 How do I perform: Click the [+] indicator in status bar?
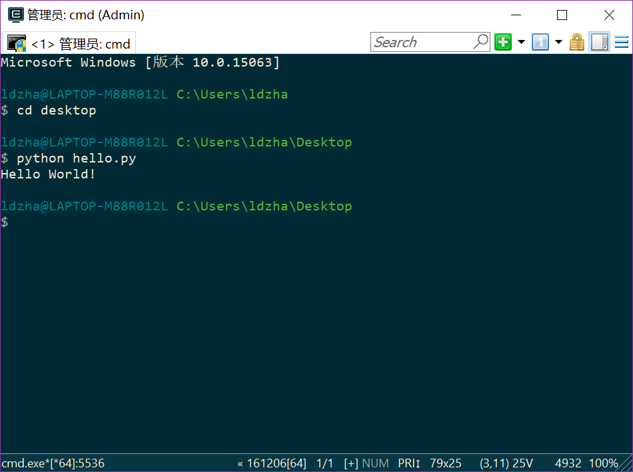click(351, 463)
